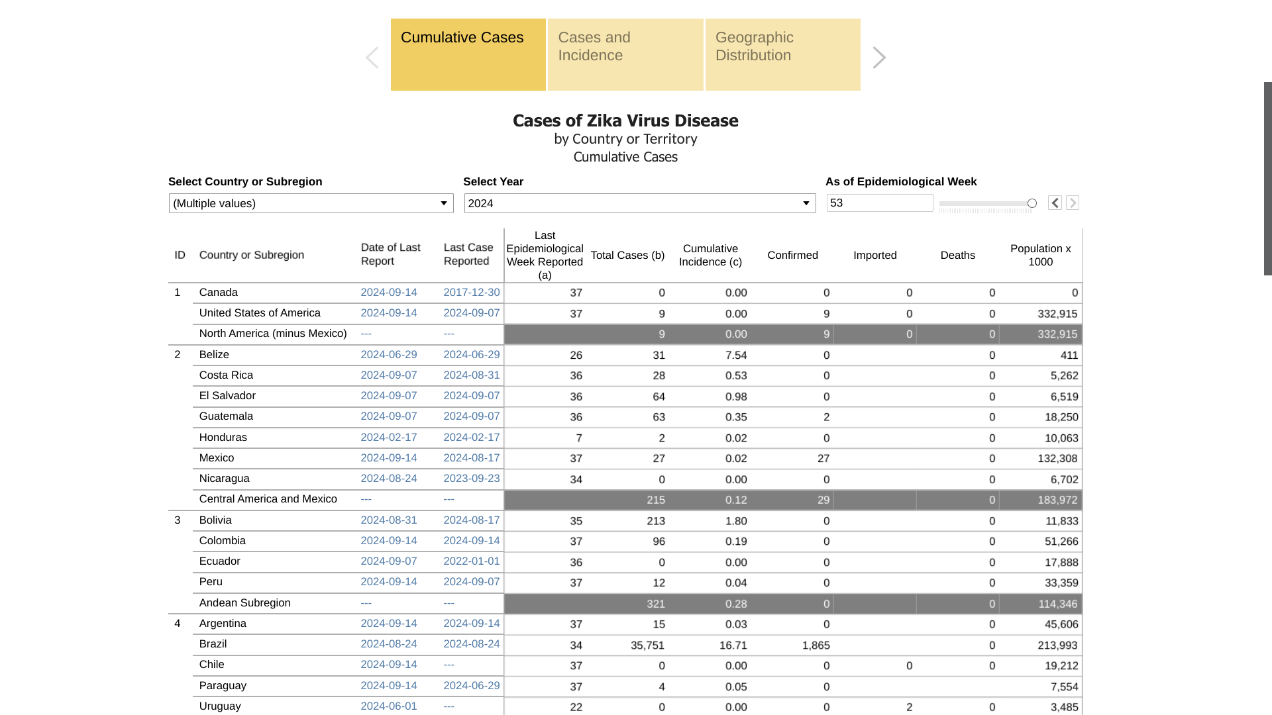1272x715 pixels.
Task: Select the Brazil country row label
Action: [x=213, y=644]
